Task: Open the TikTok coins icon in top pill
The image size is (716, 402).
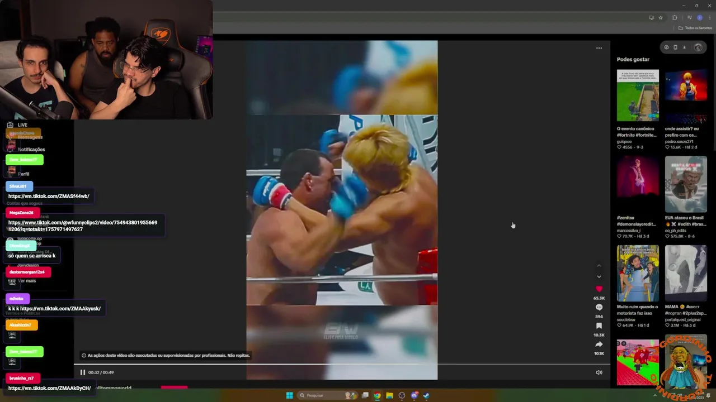Action: point(666,47)
